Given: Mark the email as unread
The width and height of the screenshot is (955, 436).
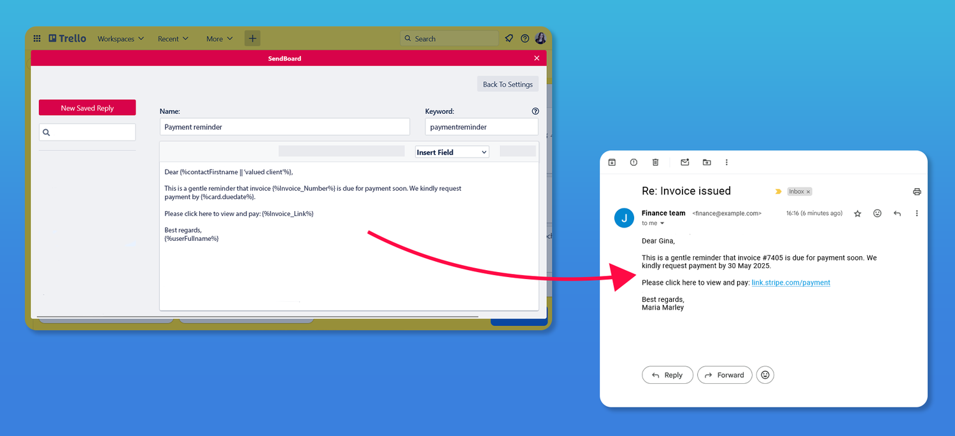Looking at the screenshot, I should (684, 162).
